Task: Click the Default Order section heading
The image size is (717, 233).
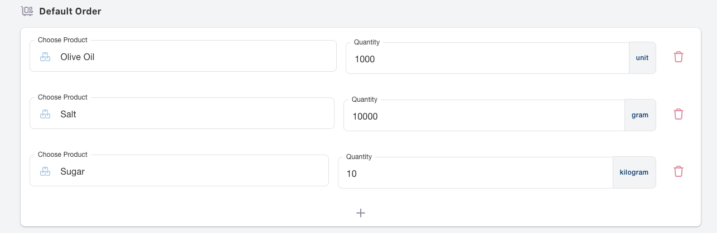Action: tap(70, 11)
